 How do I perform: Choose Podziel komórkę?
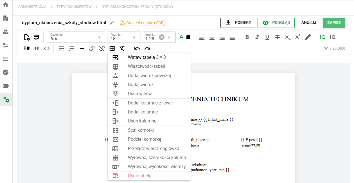click(149, 139)
